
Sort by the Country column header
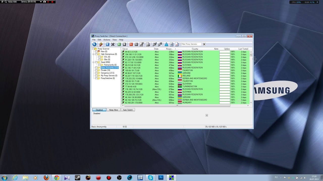click(195, 49)
